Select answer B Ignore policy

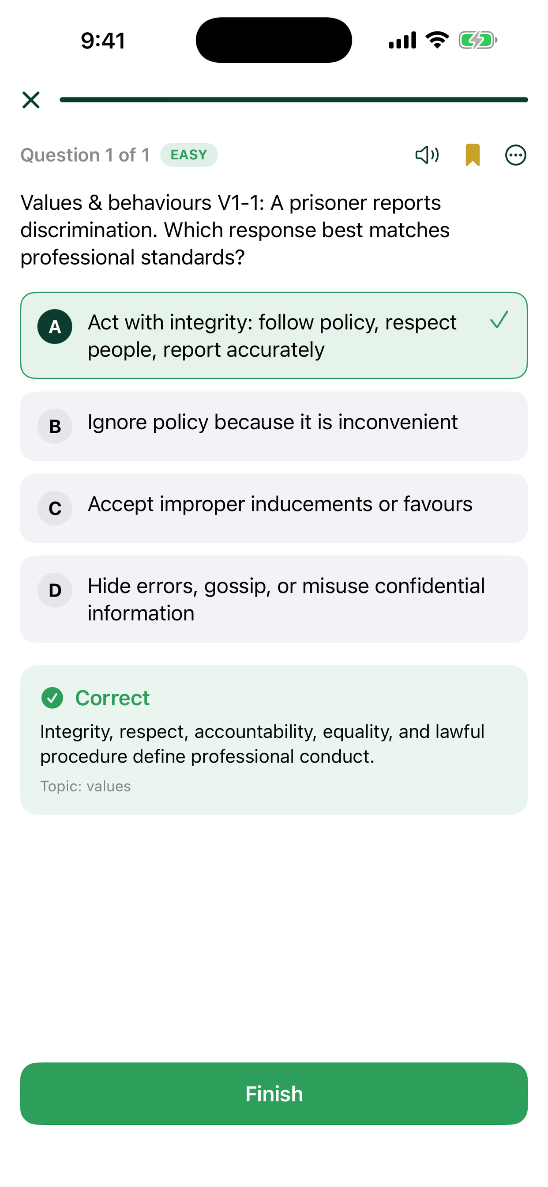coord(274,426)
